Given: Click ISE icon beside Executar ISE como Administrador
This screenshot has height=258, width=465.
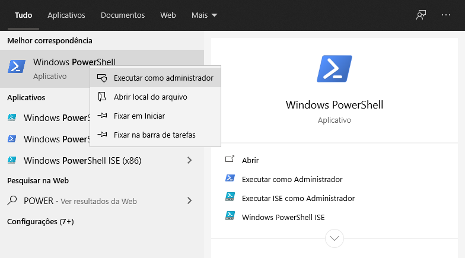Looking at the screenshot, I should [230, 197].
